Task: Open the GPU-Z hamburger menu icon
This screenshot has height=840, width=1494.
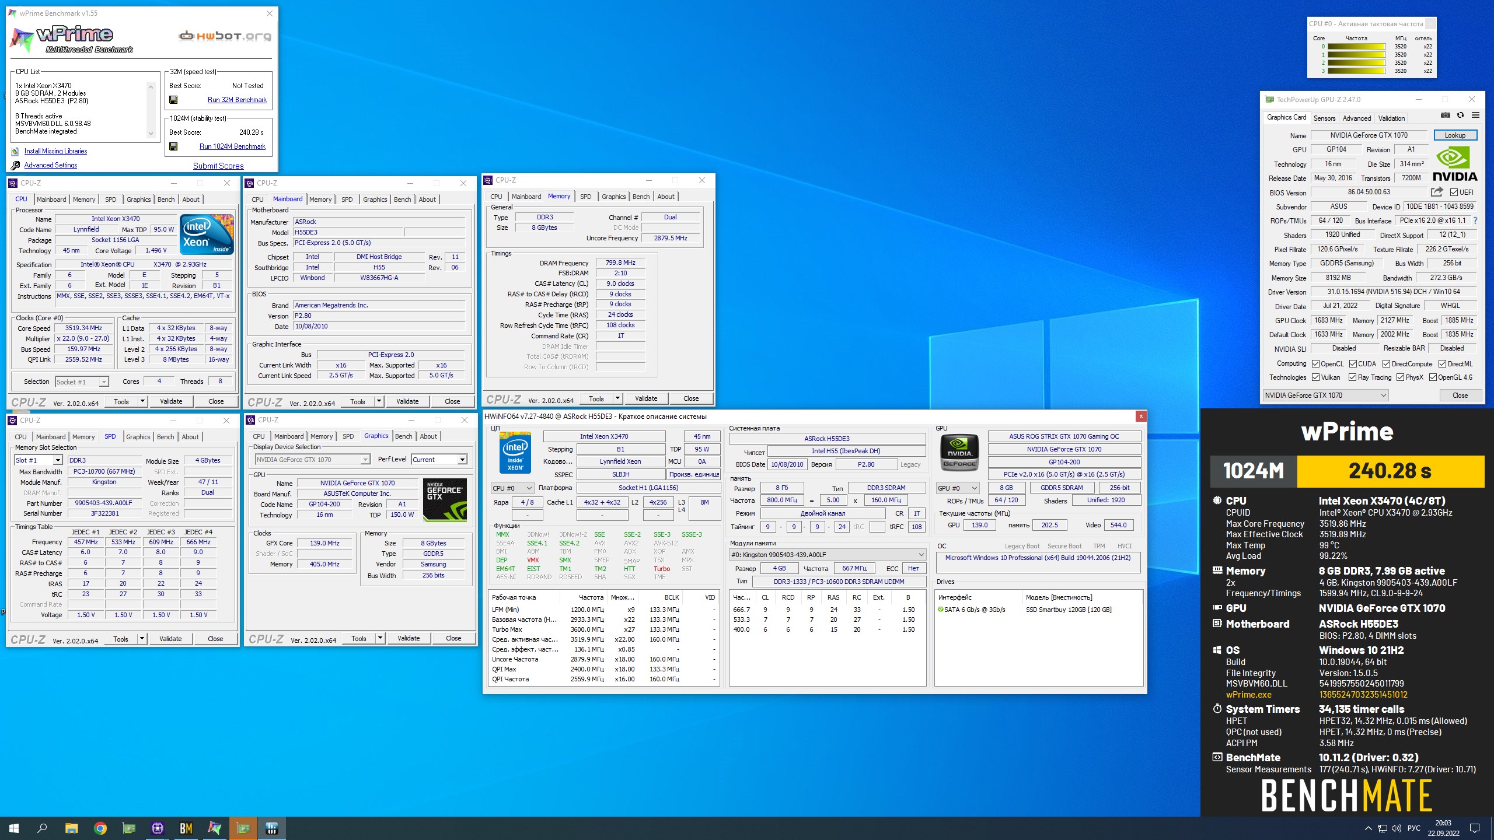Action: tap(1475, 115)
